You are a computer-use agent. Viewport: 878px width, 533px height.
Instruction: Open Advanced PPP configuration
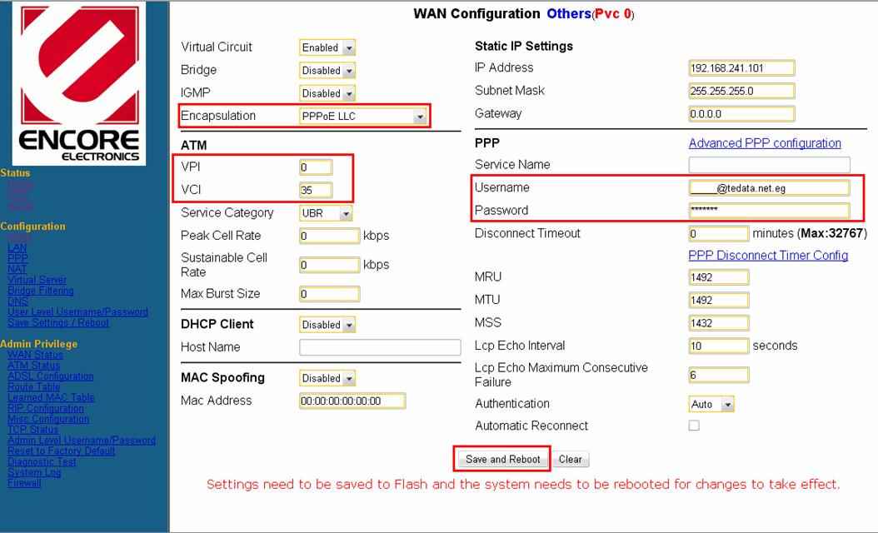764,143
